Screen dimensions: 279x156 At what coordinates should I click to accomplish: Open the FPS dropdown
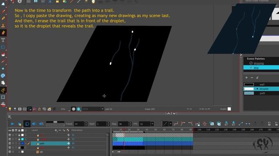pyautogui.click(x=152, y=124)
